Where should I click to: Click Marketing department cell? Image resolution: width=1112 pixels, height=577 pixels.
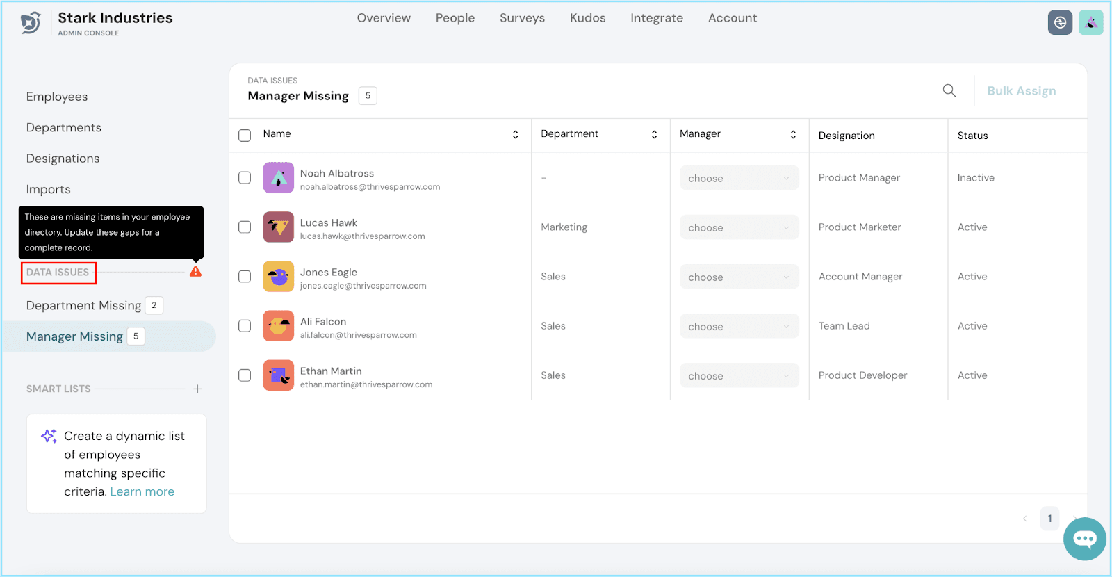click(x=564, y=227)
